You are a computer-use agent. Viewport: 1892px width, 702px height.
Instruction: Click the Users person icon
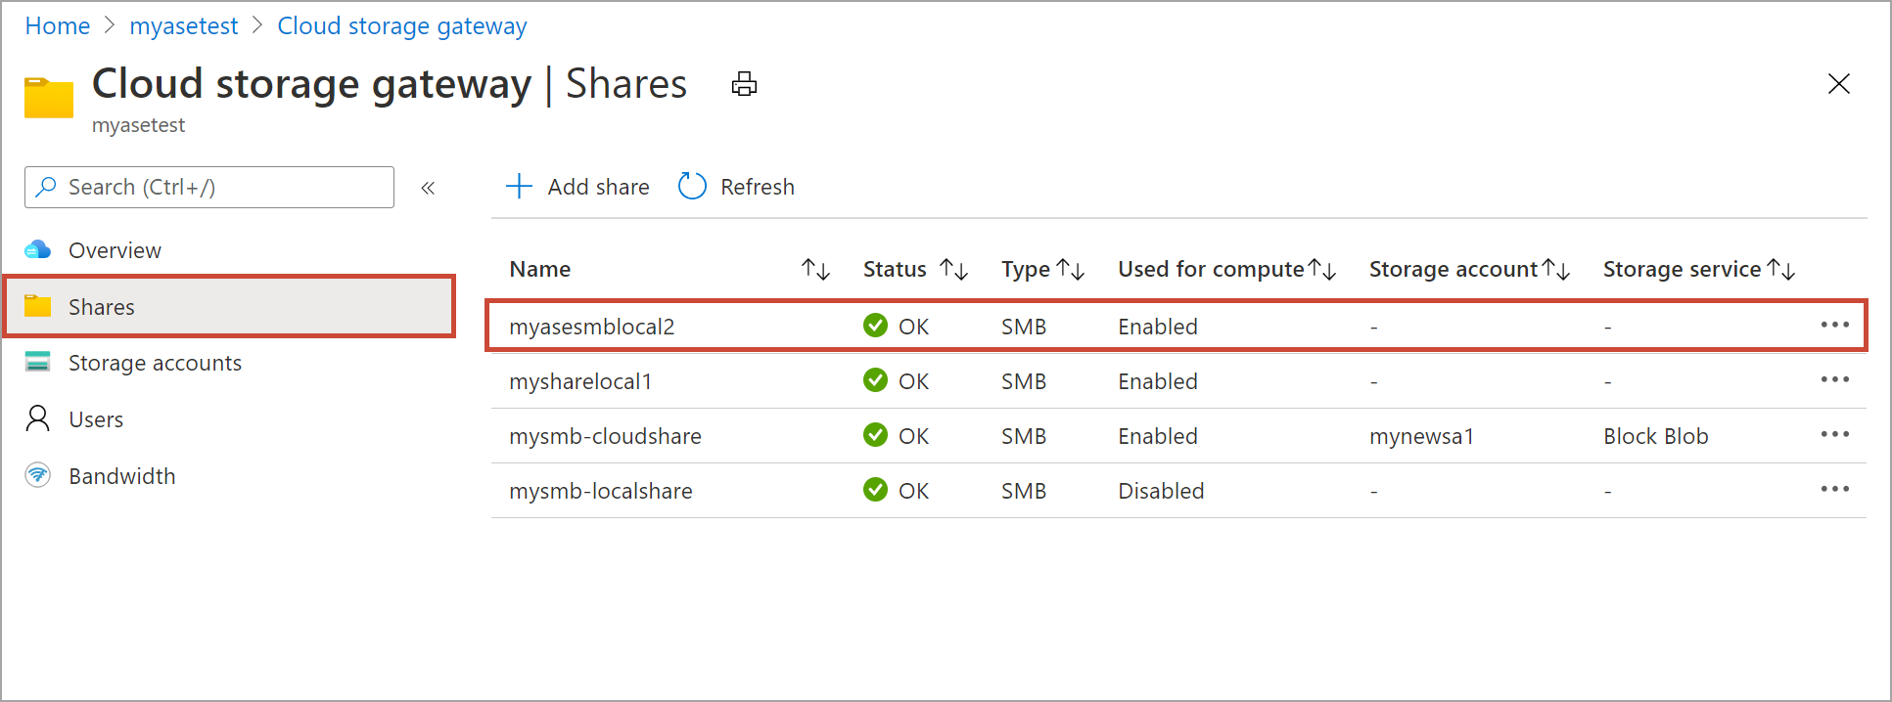click(x=37, y=418)
